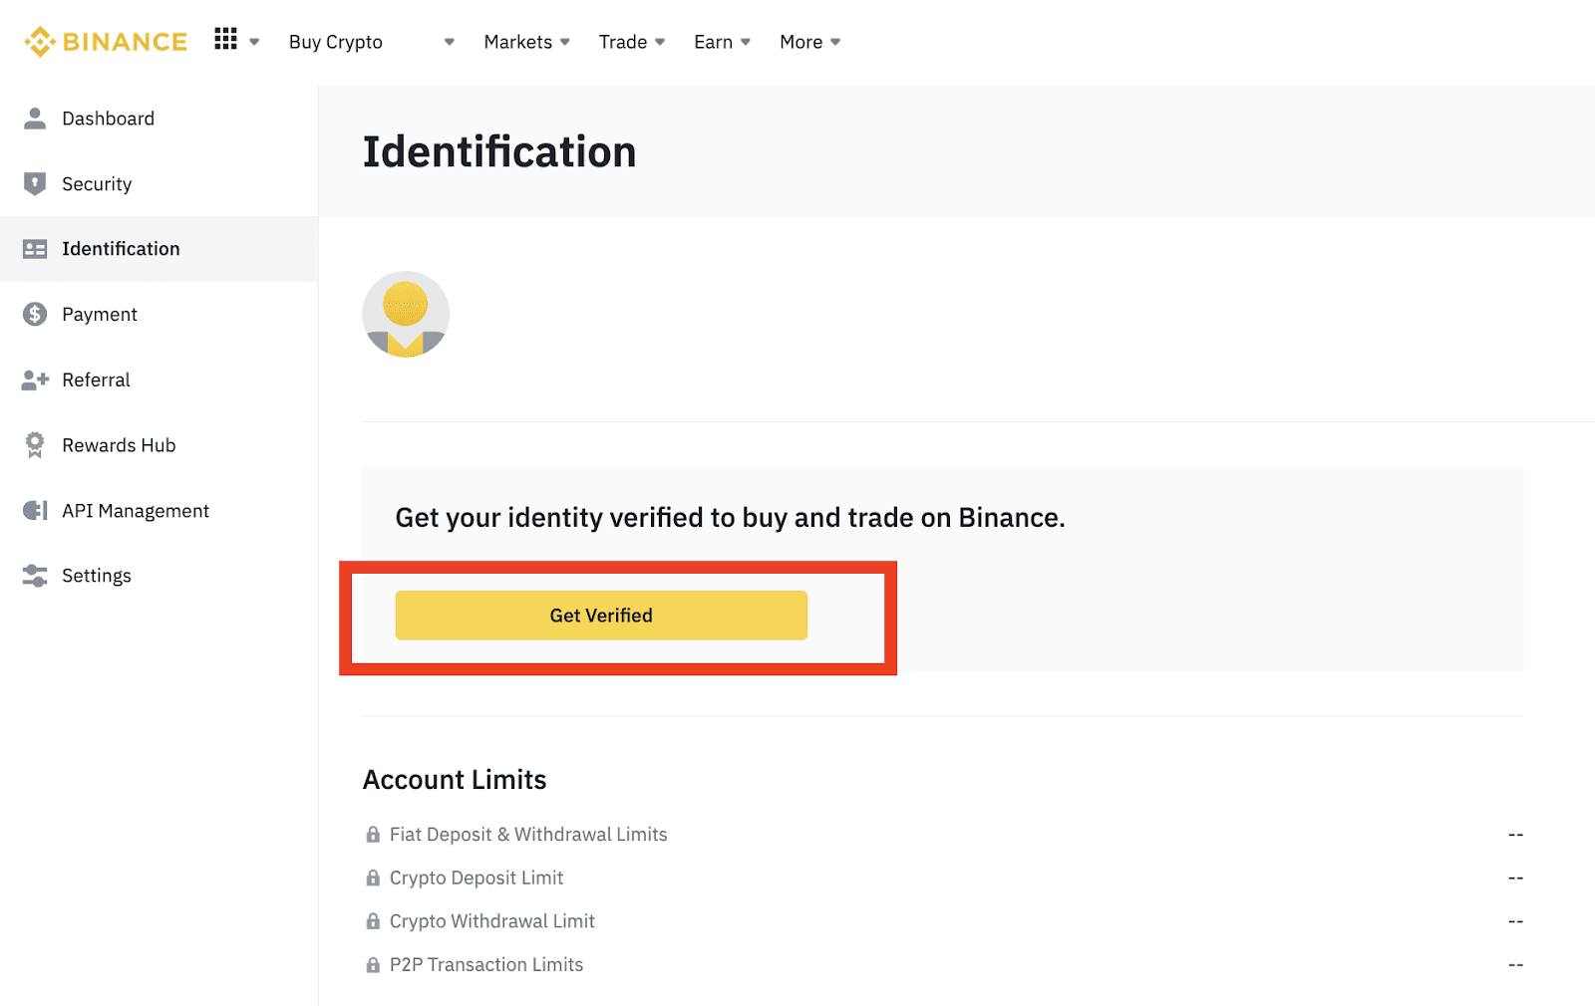The height and width of the screenshot is (1006, 1595).
Task: Click the Security shield icon
Action: [35, 184]
